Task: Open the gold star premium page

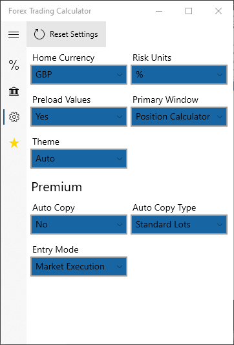Action: pos(14,143)
